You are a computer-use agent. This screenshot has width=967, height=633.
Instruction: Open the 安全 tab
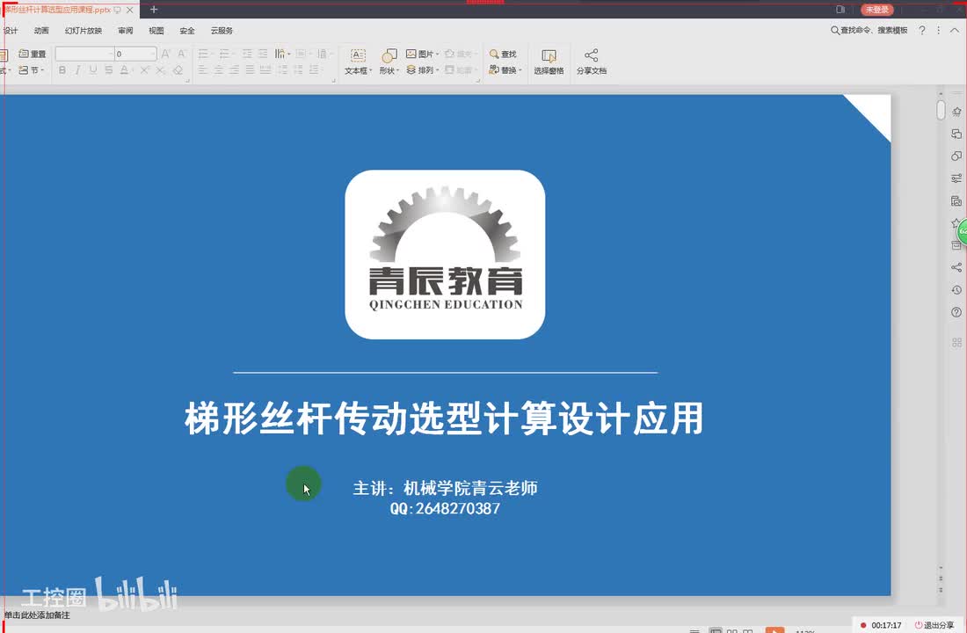point(187,30)
